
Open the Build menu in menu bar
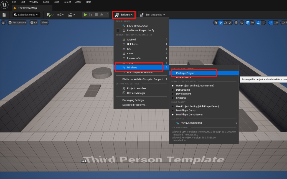[x=56, y=2]
